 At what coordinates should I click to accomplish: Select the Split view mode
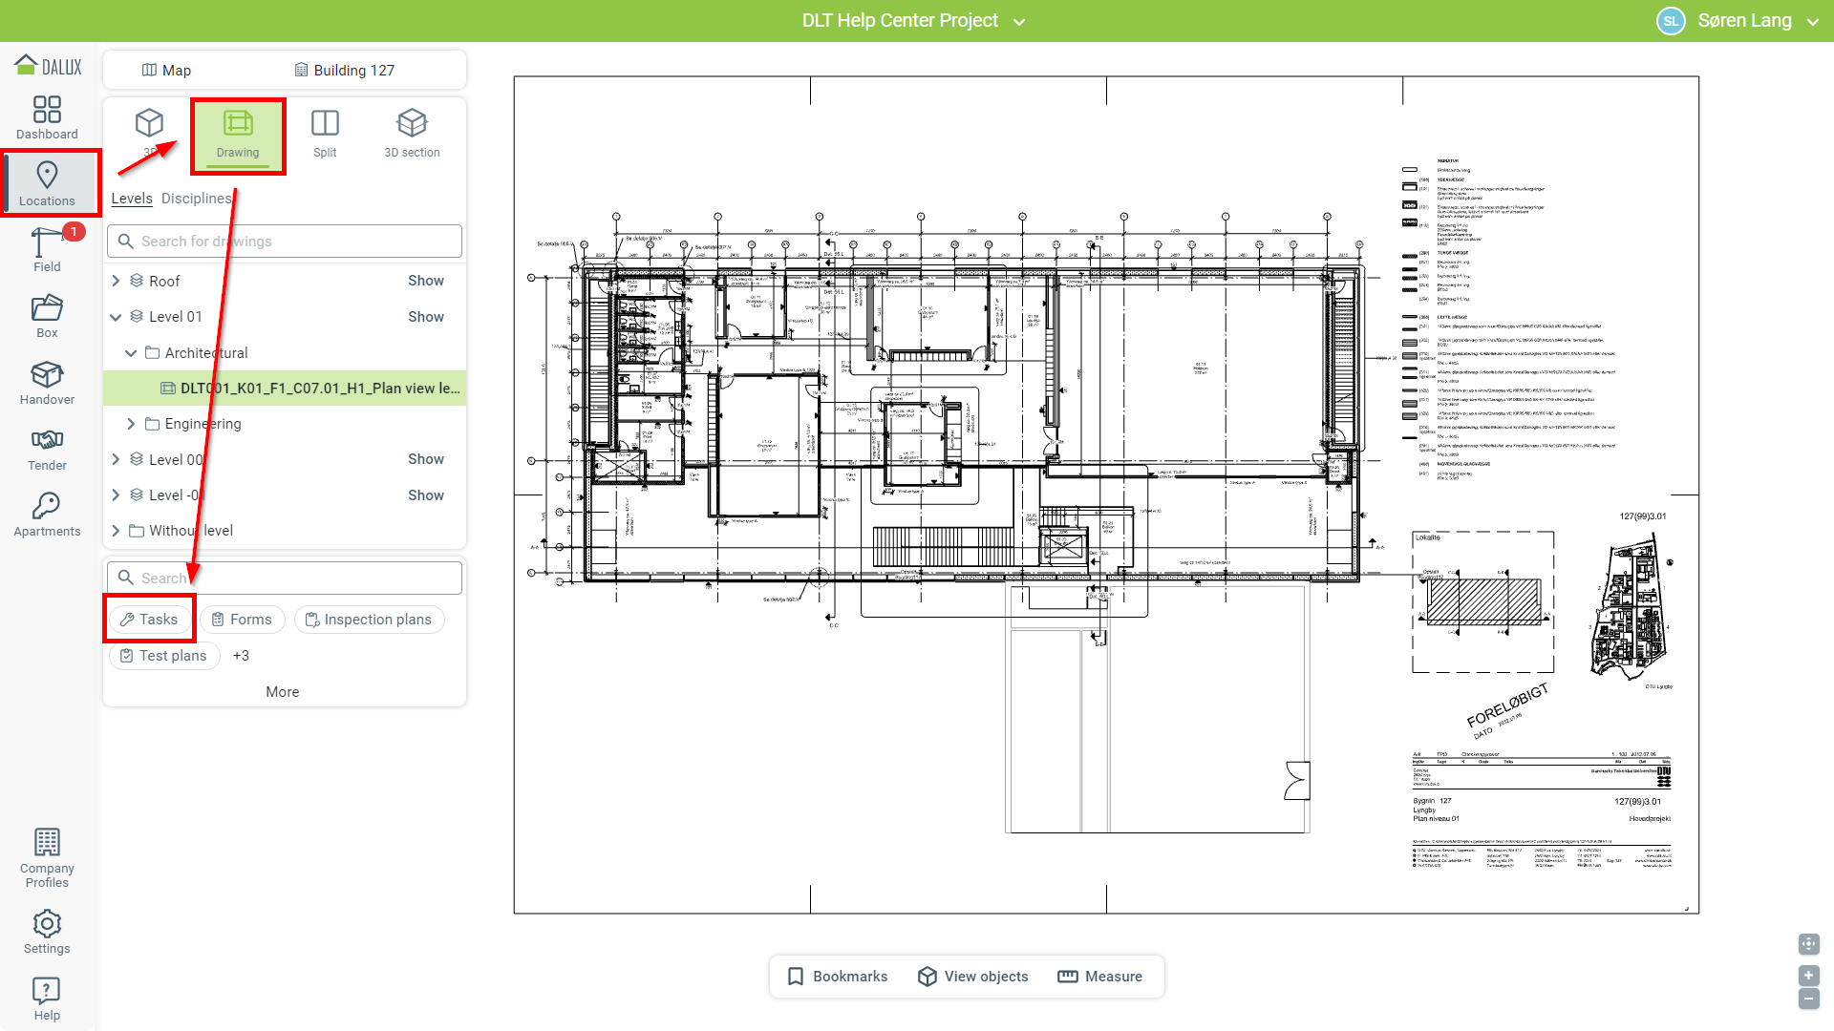(325, 133)
